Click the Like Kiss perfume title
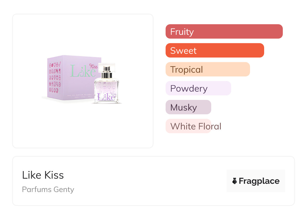This screenshot has height=218, width=307. pos(43,175)
